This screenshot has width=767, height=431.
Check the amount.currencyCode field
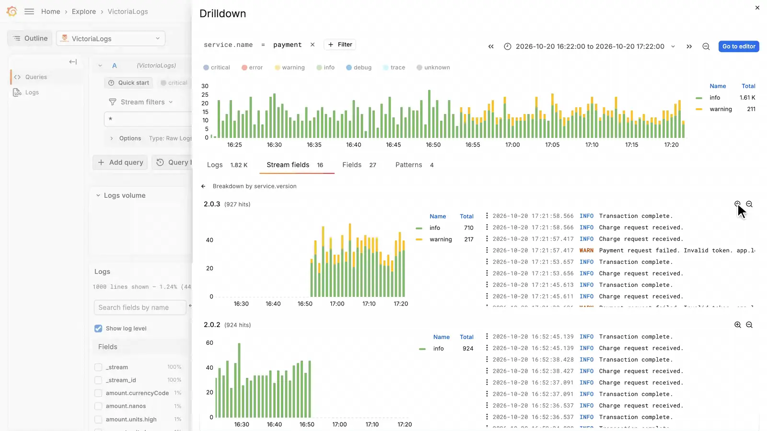[x=98, y=393]
